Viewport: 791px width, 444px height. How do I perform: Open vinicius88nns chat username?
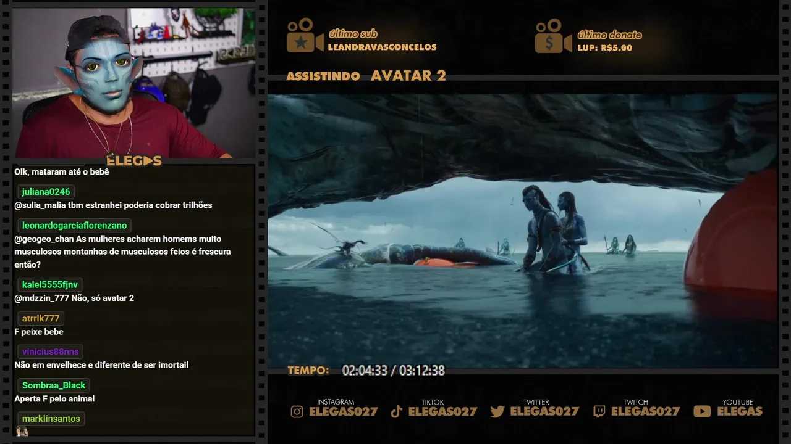tap(51, 352)
